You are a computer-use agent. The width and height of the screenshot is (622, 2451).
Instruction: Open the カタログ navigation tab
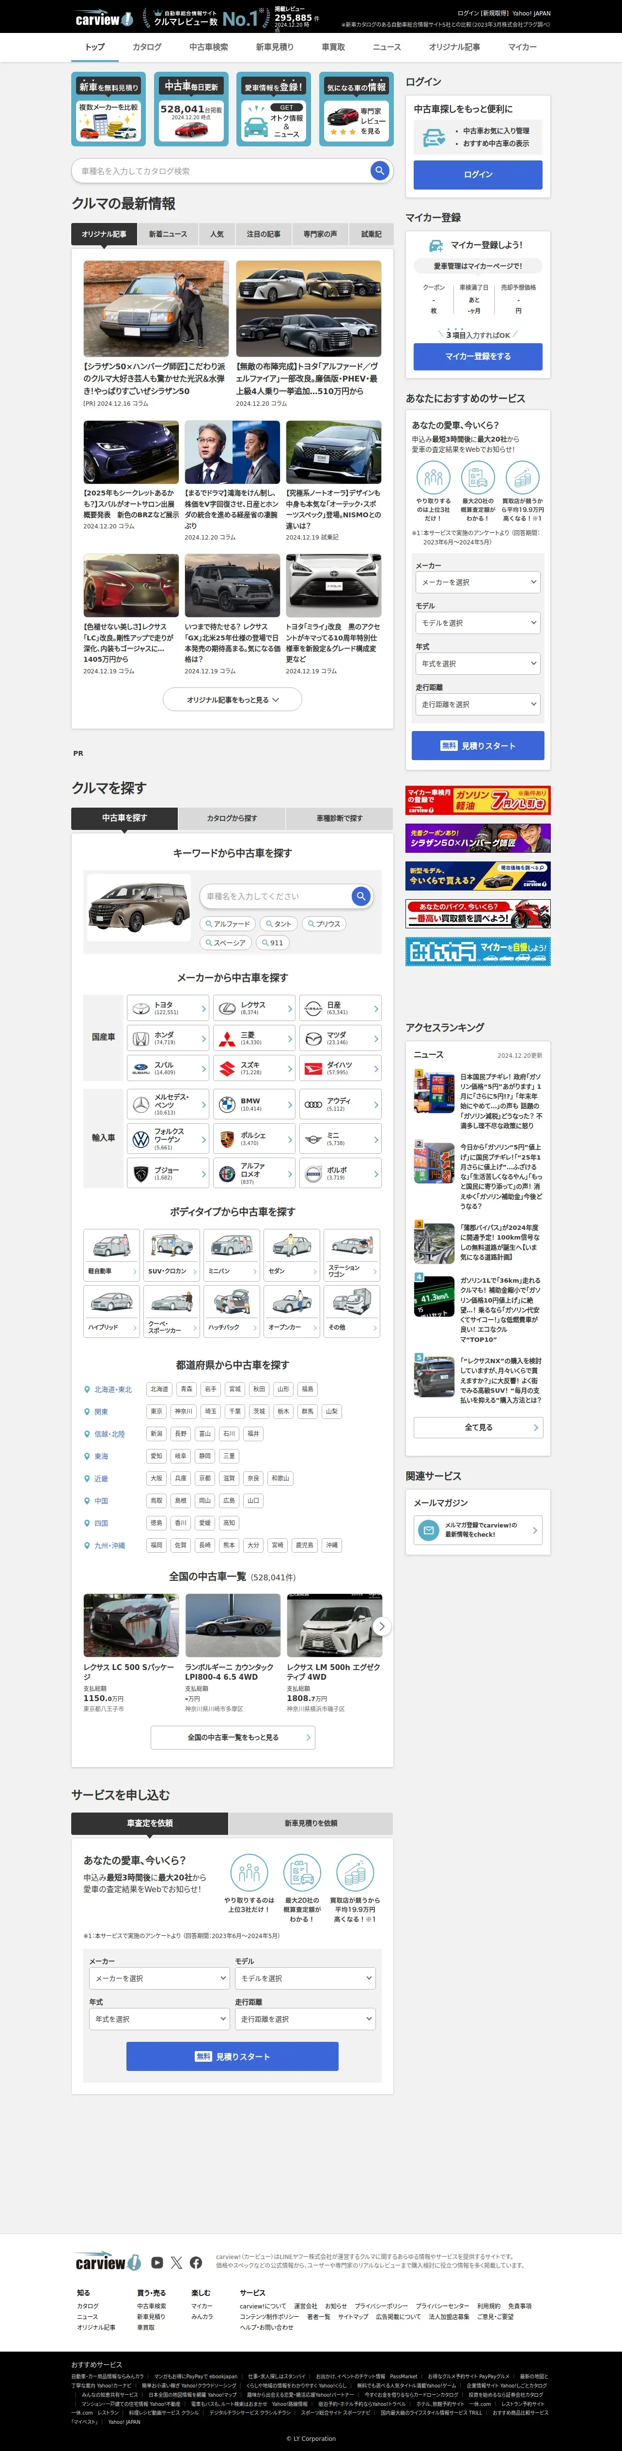pyautogui.click(x=146, y=47)
